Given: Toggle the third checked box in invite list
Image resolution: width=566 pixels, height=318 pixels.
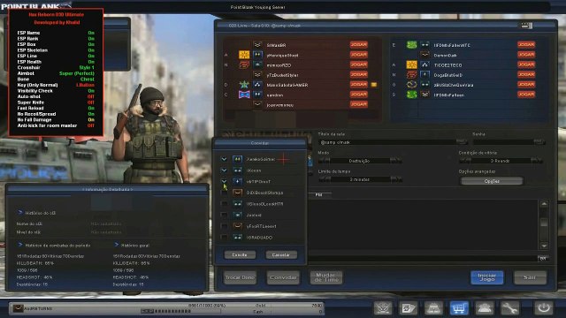Looking at the screenshot, I should (224, 181).
